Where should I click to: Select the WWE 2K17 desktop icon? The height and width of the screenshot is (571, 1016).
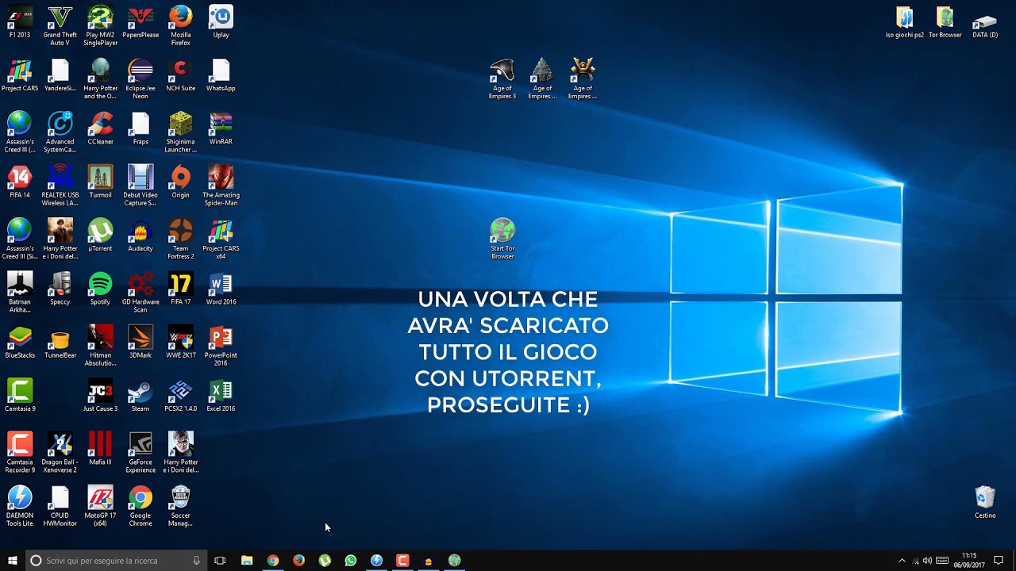[x=181, y=342]
